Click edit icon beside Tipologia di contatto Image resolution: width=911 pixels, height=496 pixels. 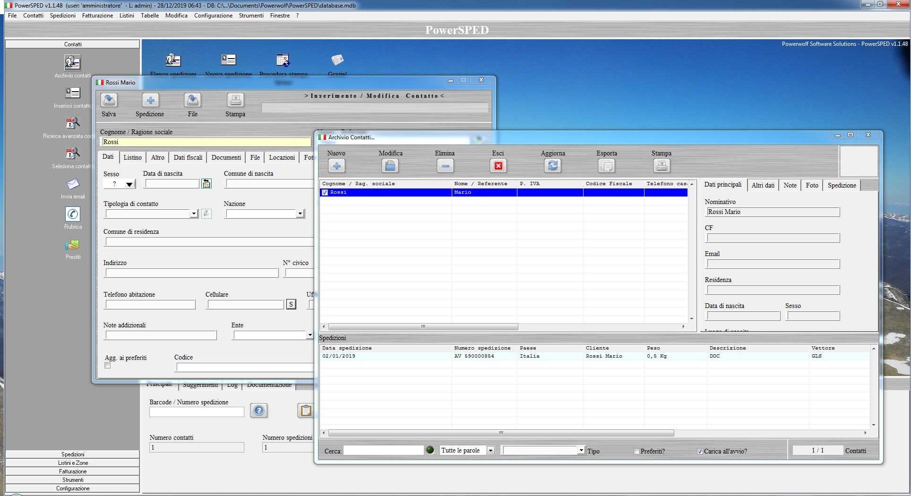(206, 214)
